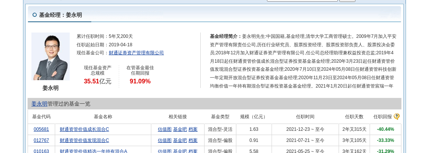Image resolution: width=429 pixels, height=153 pixels.
Task: Select the -40.44% return value
Action: click(x=385, y=129)
